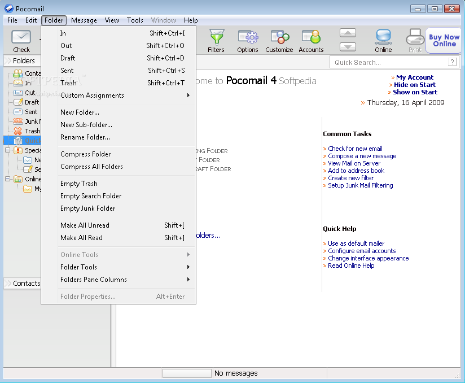
Task: Click the previous message up arrow button
Action: 348,33
